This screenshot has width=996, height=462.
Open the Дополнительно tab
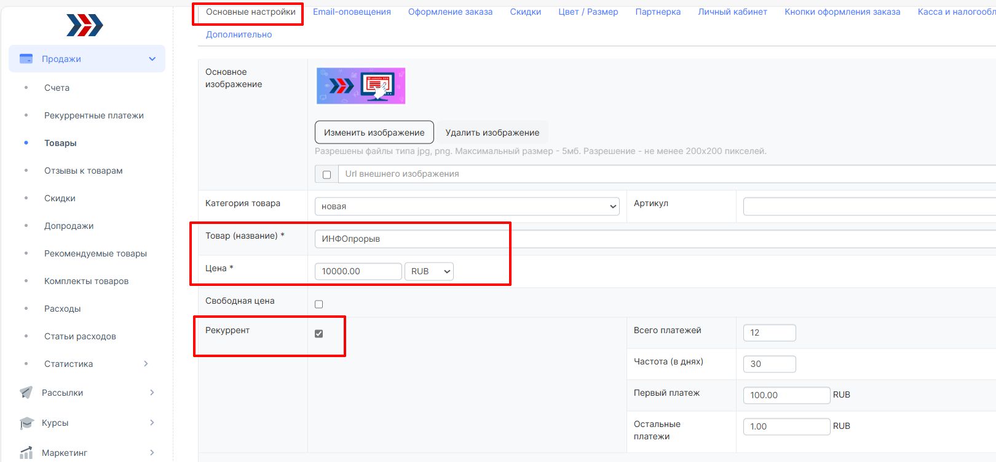coord(239,34)
